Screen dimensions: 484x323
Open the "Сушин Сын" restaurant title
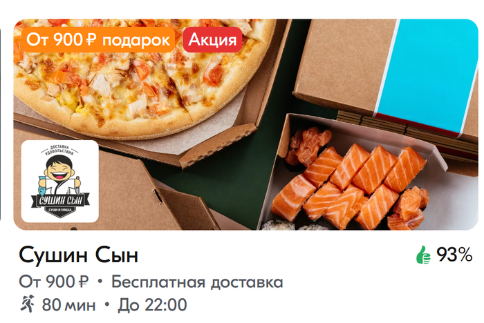pyautogui.click(x=78, y=255)
